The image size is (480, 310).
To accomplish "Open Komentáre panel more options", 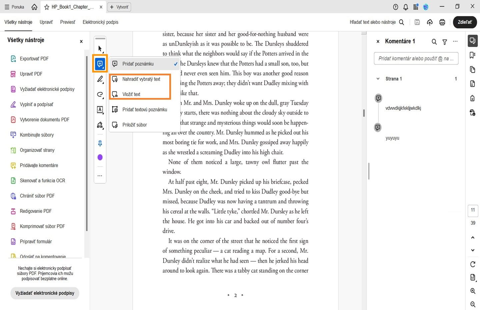I will (455, 41).
